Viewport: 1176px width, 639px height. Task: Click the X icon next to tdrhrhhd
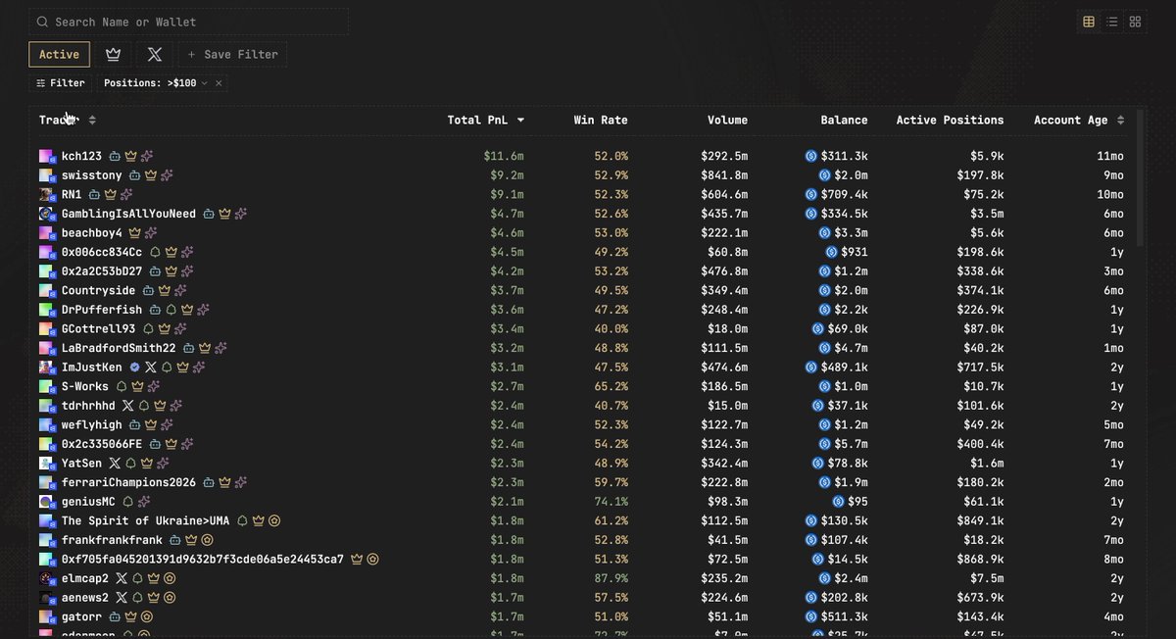127,406
